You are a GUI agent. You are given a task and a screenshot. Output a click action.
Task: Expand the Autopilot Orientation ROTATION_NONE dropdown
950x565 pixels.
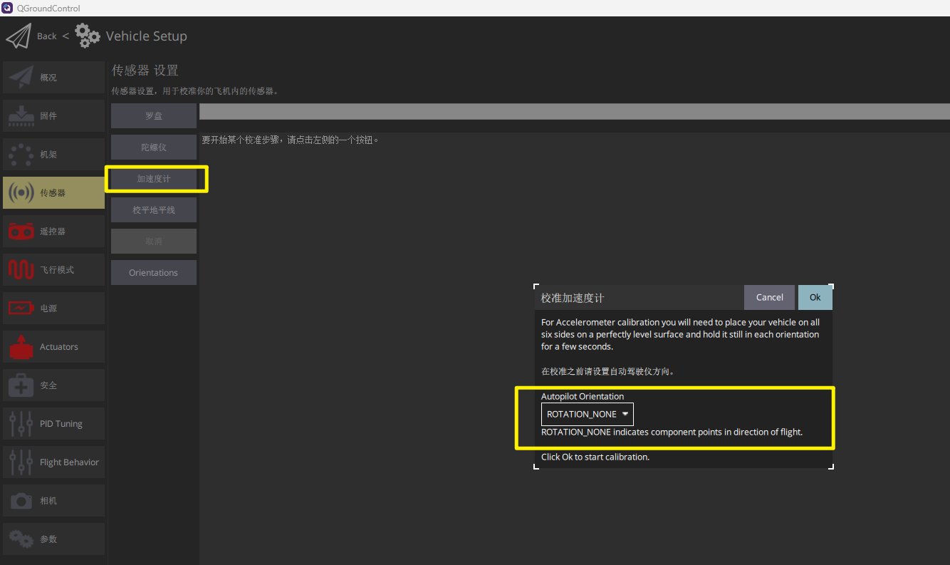(587, 414)
